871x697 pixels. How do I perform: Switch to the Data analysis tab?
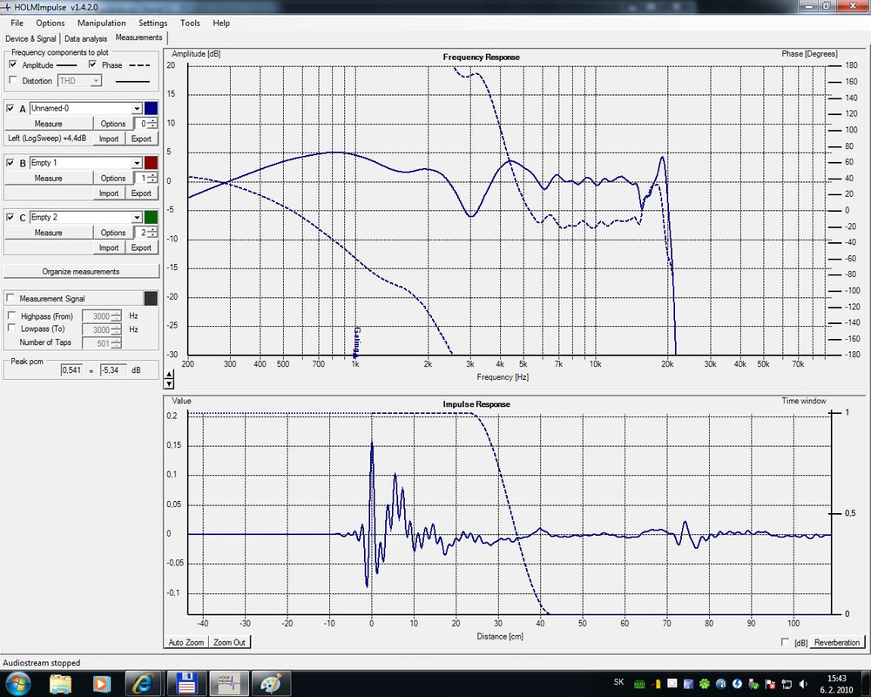click(85, 39)
